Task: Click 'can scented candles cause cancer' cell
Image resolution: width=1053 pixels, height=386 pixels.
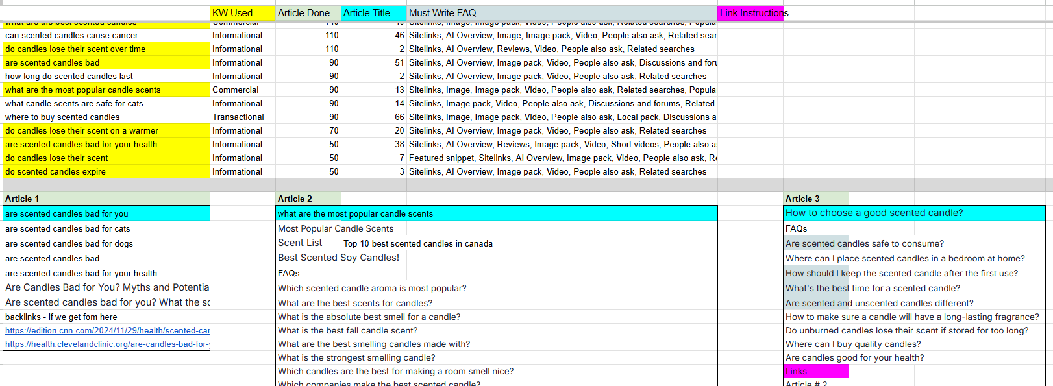Action: [106, 36]
